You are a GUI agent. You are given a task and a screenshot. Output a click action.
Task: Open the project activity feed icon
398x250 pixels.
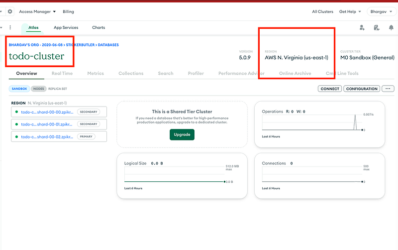377,27
